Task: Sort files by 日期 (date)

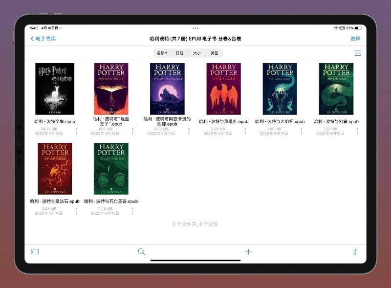Action: (x=179, y=53)
